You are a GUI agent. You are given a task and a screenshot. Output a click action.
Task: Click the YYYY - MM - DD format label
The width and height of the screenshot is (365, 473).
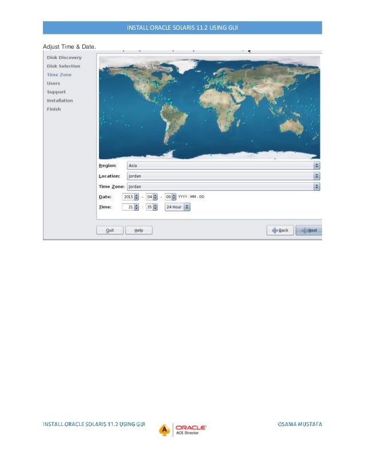click(191, 196)
